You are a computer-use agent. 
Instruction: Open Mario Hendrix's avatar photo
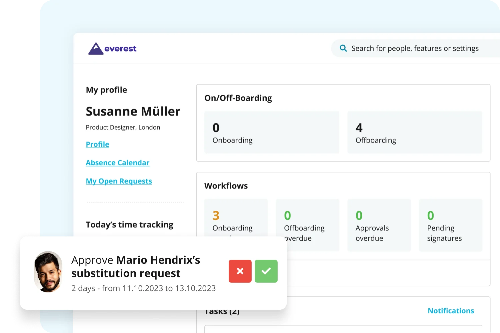48,272
